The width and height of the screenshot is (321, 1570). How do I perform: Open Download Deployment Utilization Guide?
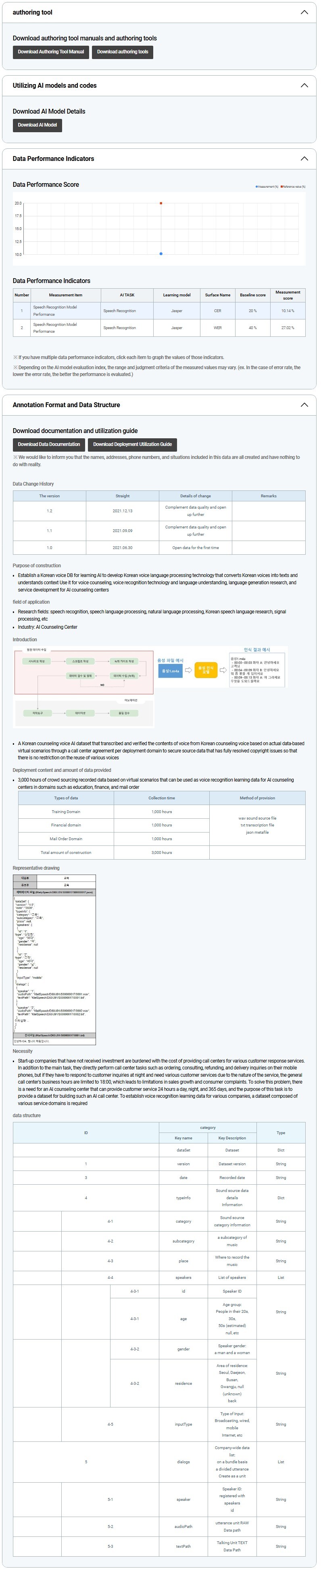[132, 444]
